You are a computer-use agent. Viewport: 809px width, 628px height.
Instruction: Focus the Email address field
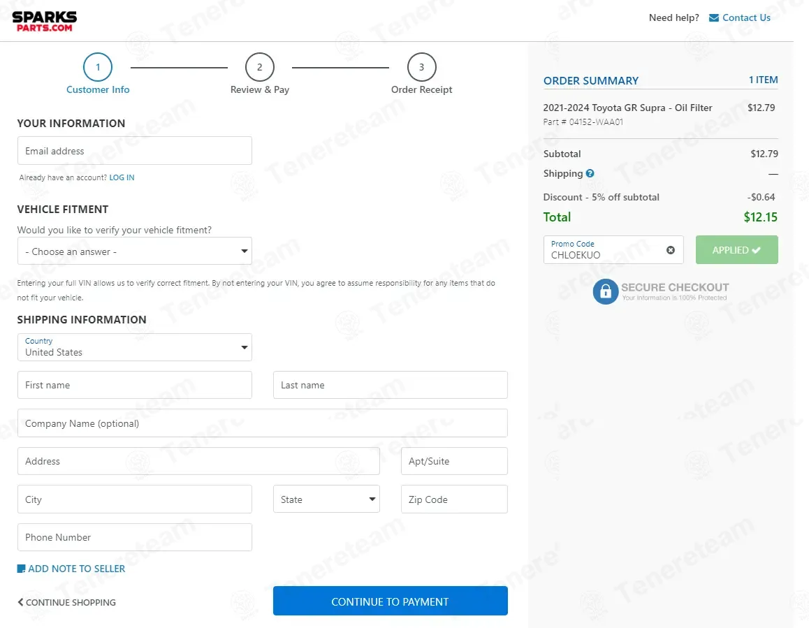click(x=135, y=151)
